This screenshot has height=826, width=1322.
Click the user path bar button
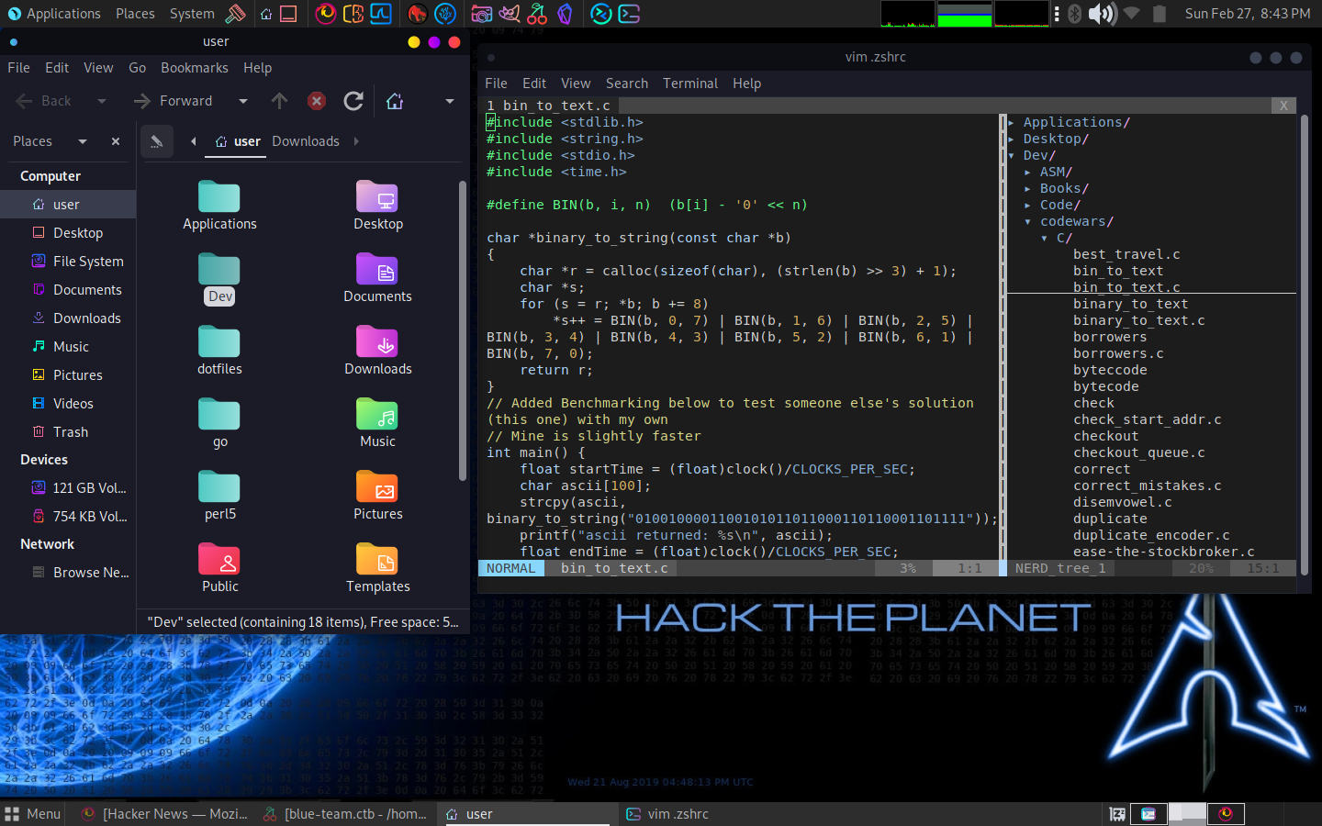click(x=238, y=141)
